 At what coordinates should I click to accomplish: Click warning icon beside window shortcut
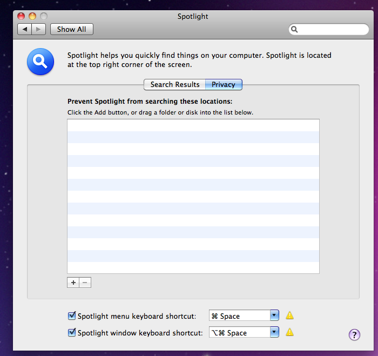(x=290, y=332)
